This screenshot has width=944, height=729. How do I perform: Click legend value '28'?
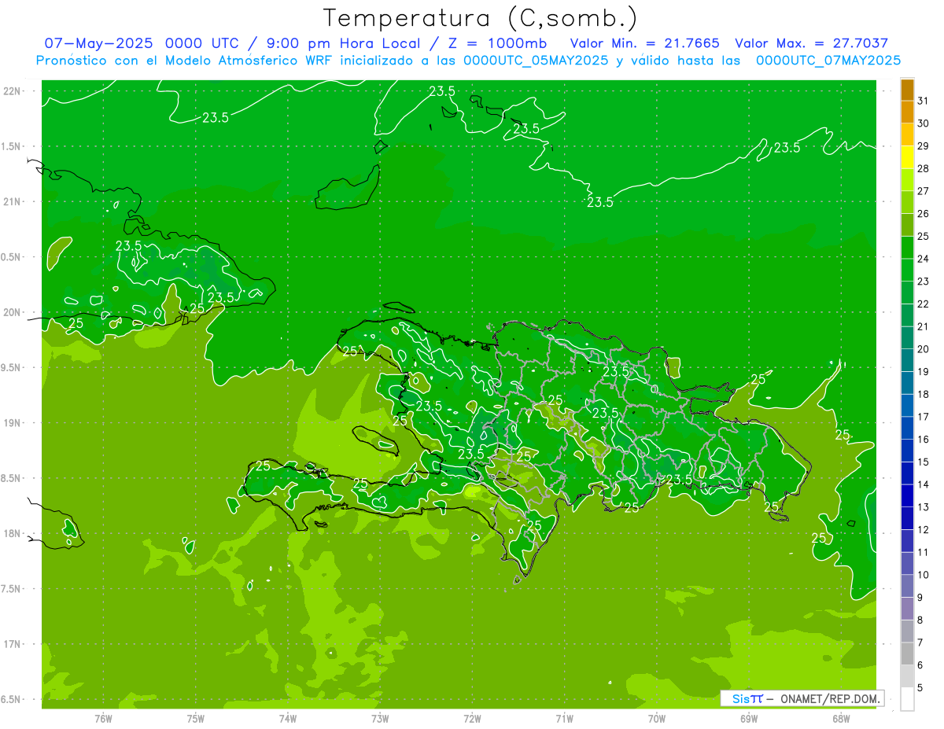pyautogui.click(x=924, y=168)
